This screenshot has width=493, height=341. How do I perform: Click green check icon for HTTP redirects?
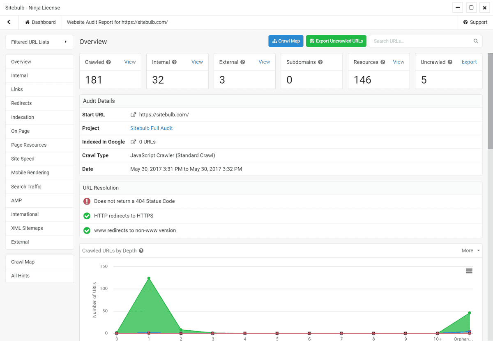(87, 216)
